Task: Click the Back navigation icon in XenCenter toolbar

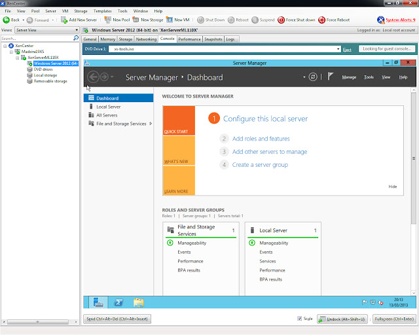Action: 6,20
